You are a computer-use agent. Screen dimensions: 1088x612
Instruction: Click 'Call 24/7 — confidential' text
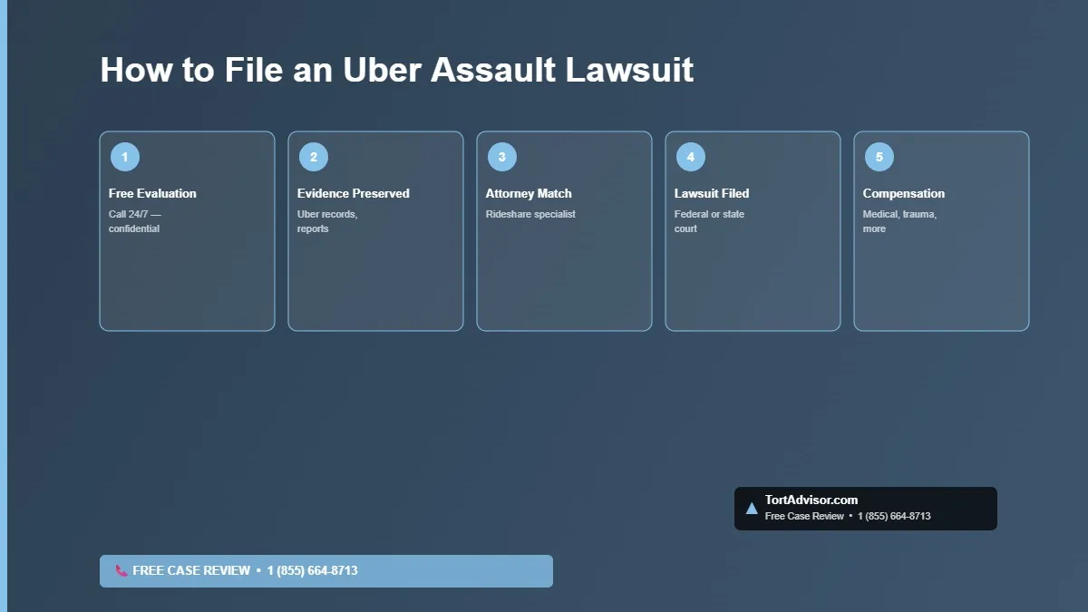coord(135,221)
